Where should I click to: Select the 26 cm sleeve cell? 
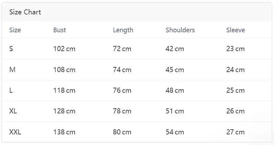click(x=235, y=111)
